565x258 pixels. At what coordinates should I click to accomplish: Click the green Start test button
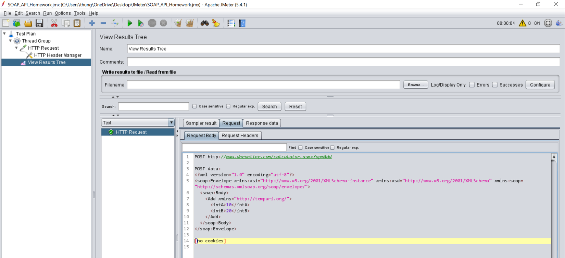click(x=129, y=23)
